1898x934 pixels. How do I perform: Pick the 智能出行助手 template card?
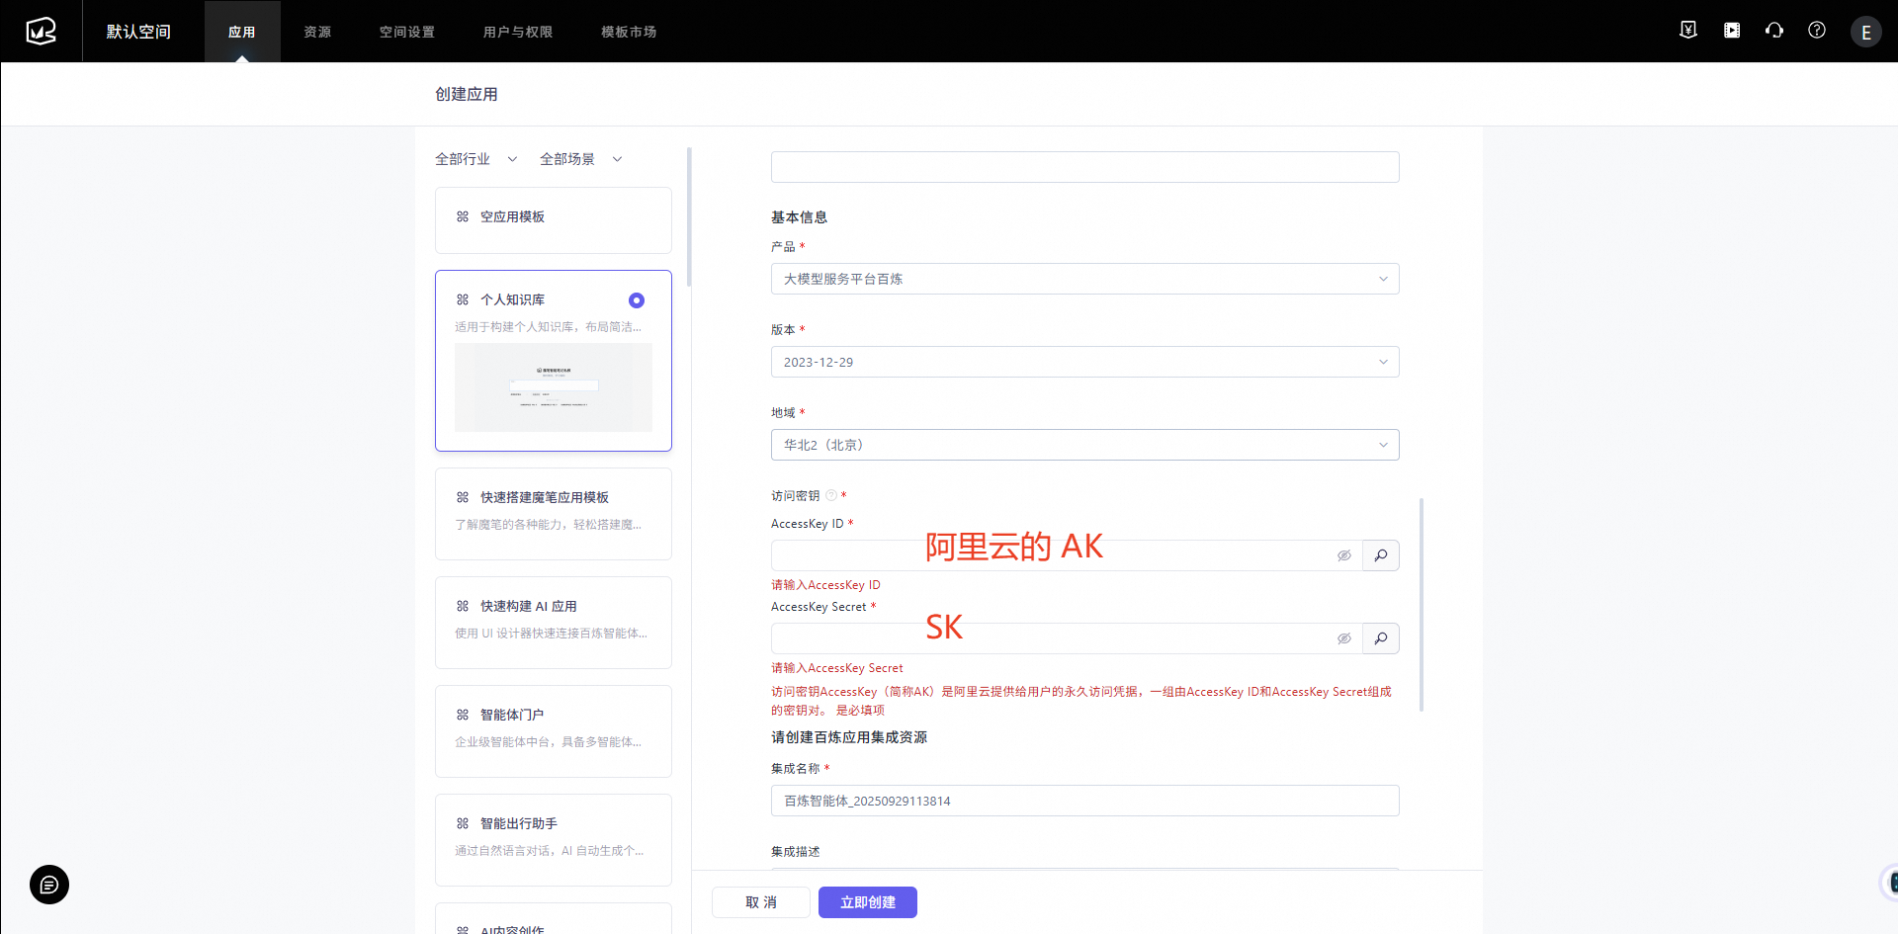[554, 840]
